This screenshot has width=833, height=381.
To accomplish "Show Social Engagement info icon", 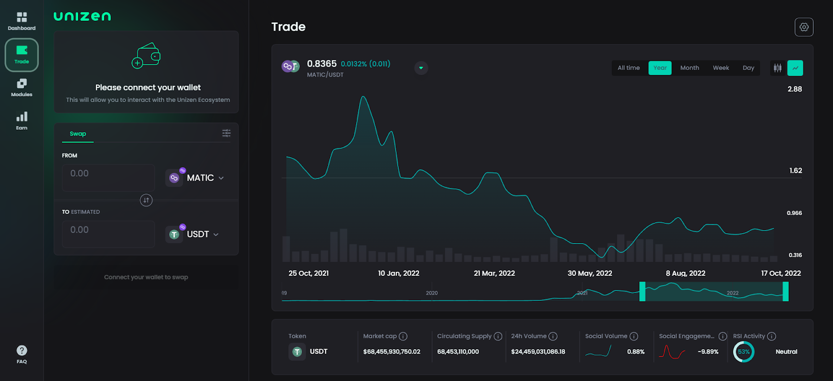I will [x=723, y=336].
